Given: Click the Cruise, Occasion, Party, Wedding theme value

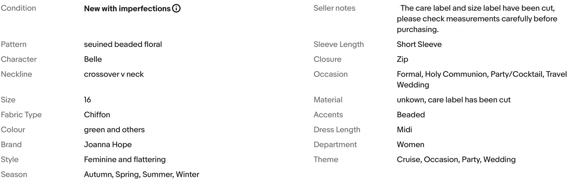Looking at the screenshot, I should point(456,159).
